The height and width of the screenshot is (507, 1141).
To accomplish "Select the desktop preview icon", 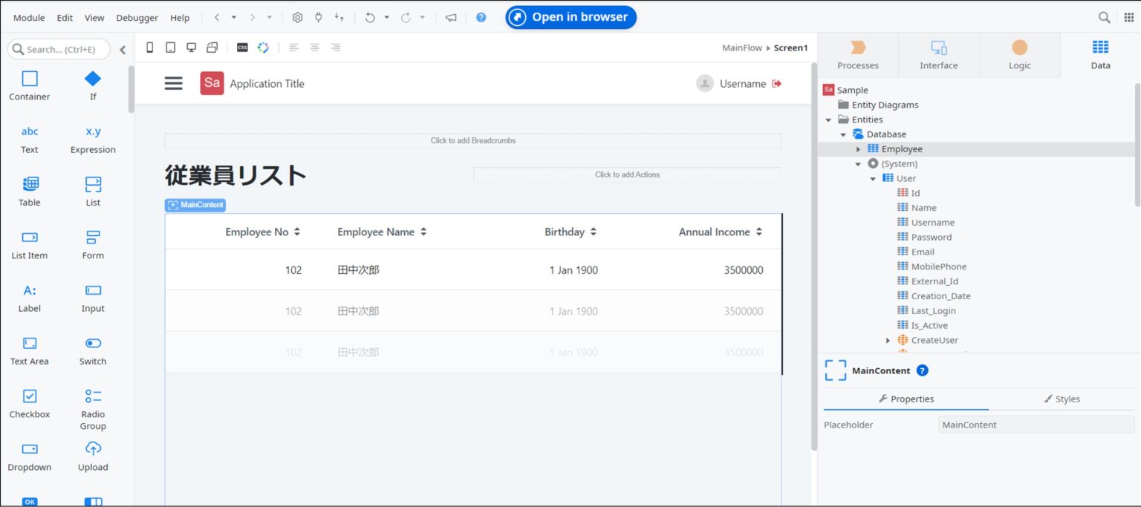I will (x=191, y=46).
